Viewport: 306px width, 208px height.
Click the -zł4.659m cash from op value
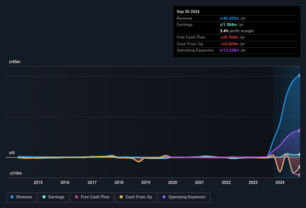point(229,44)
